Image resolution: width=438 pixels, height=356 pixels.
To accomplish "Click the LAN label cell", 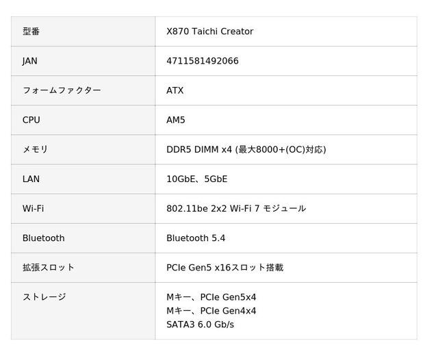I will 31,179.
